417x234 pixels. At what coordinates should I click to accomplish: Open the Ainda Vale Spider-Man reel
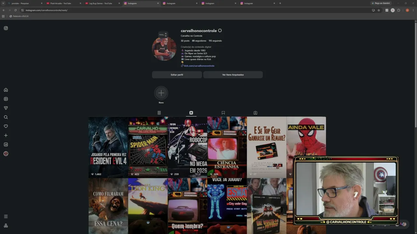[306, 136]
